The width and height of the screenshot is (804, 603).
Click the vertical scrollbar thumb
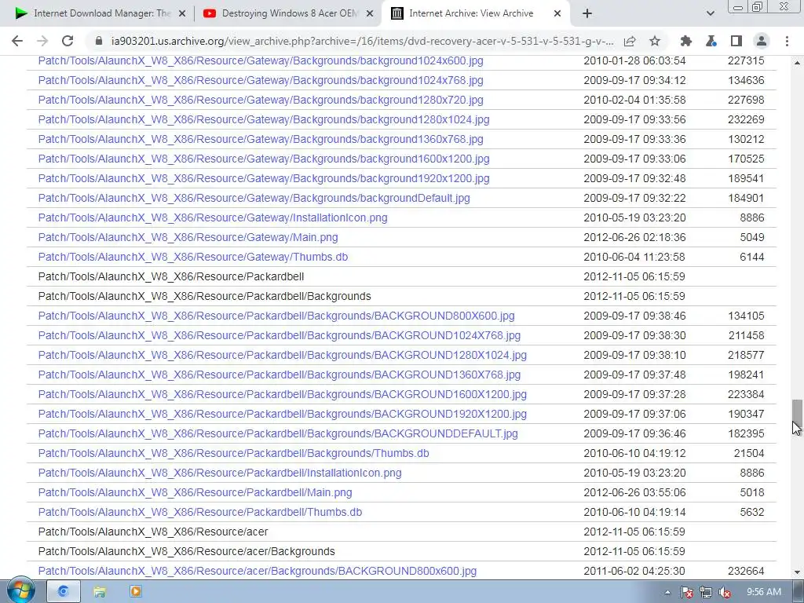pyautogui.click(x=797, y=413)
